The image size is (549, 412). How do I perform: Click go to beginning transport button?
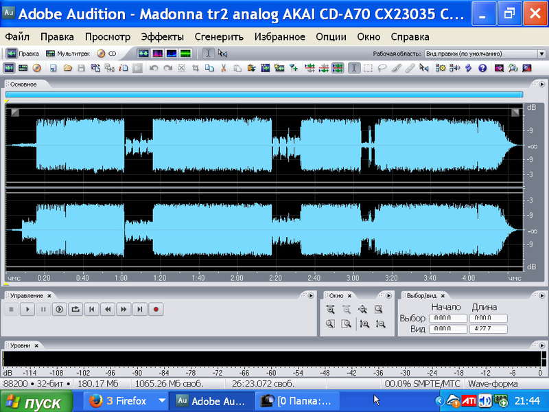point(92,310)
